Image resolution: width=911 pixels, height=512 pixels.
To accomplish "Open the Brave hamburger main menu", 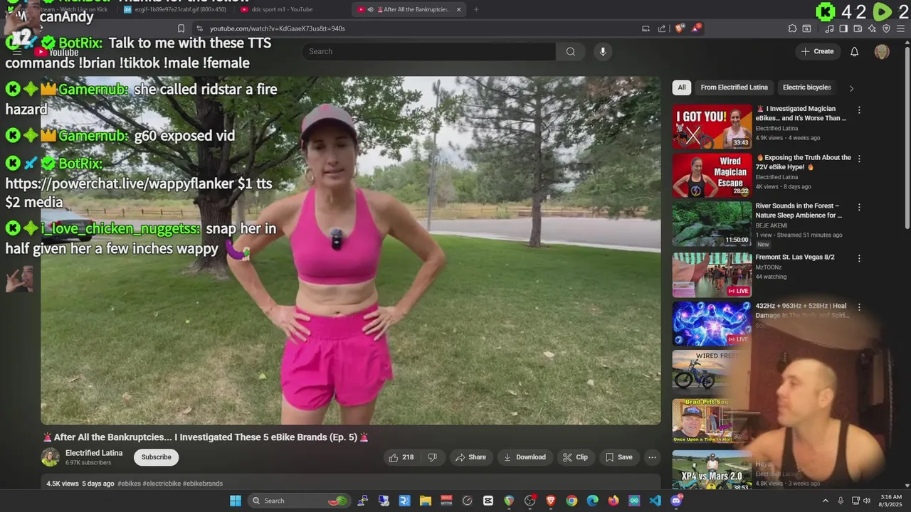I will click(901, 28).
